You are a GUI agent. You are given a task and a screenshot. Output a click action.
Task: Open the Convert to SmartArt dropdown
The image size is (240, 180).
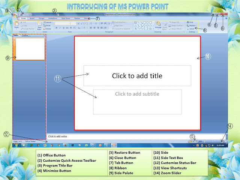click(x=122, y=29)
